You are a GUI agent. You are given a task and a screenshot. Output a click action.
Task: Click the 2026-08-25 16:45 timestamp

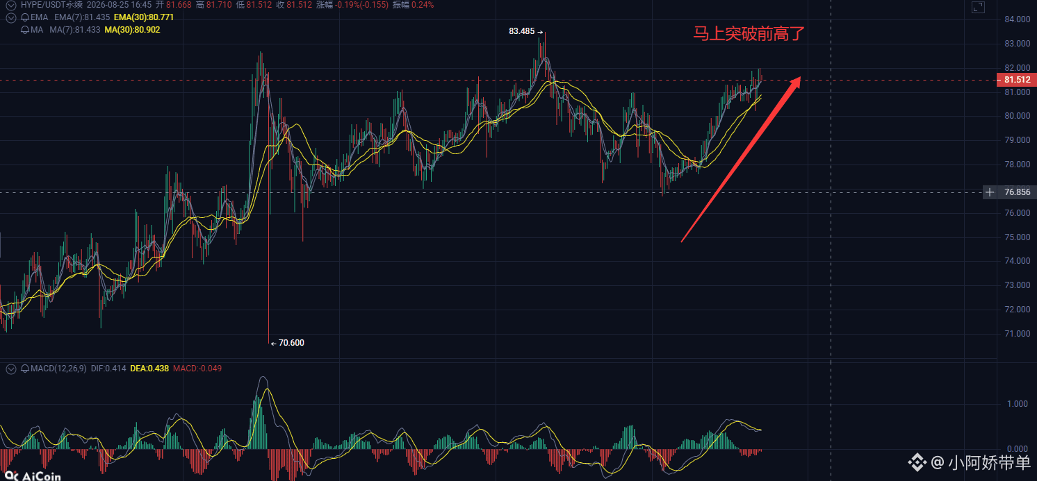[120, 5]
